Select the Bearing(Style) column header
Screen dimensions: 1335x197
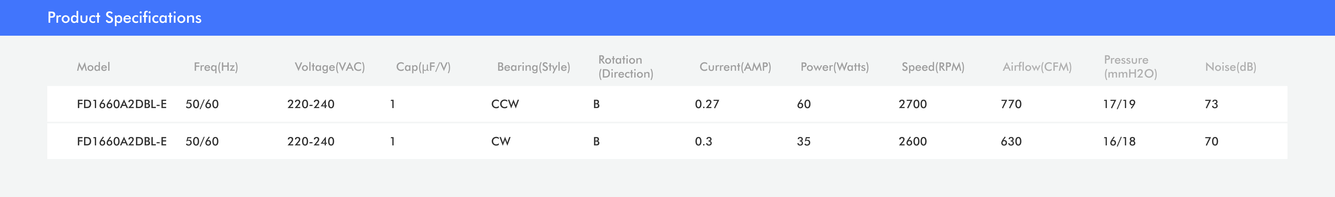click(x=533, y=67)
